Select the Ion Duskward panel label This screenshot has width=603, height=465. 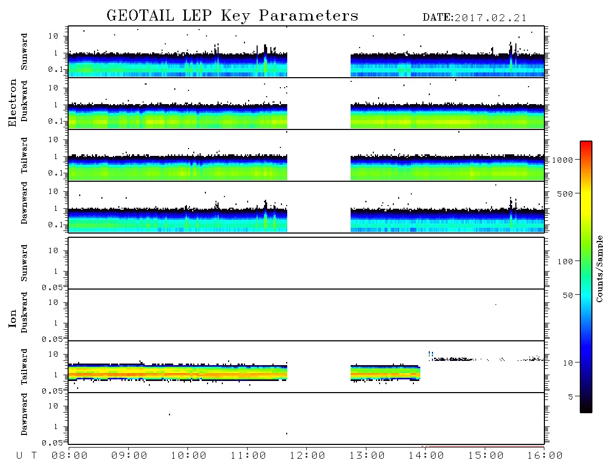coord(24,313)
